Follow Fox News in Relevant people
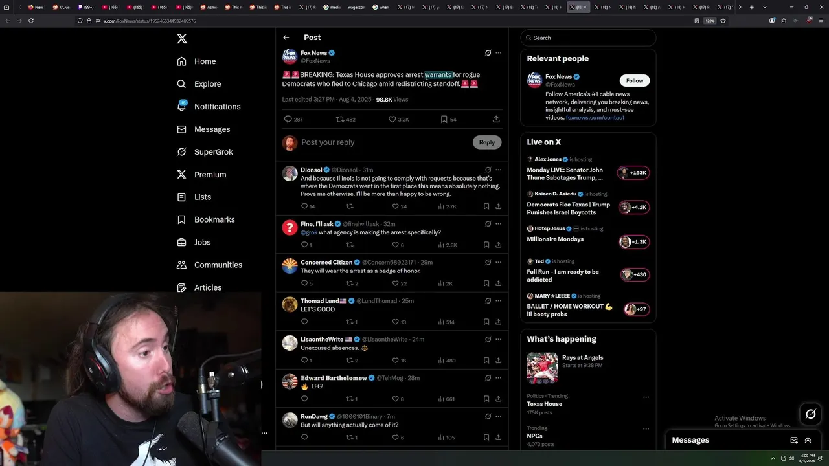Viewport: 829px width, 466px height. [635, 81]
